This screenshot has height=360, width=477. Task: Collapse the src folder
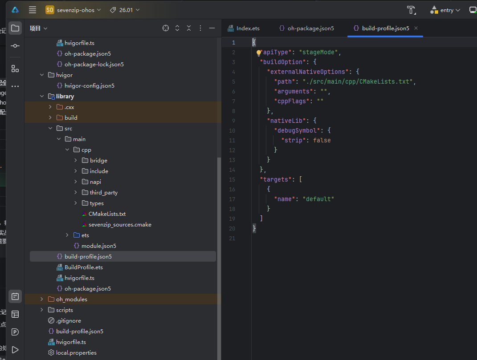pyautogui.click(x=50, y=128)
